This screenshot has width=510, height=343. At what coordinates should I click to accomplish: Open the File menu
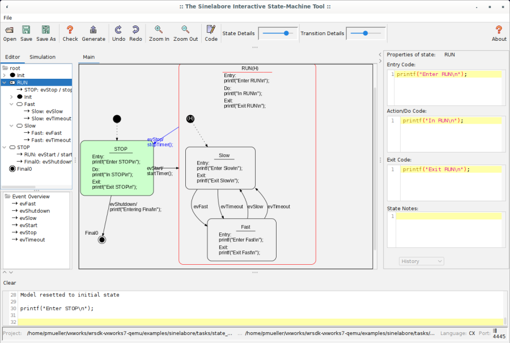point(7,18)
